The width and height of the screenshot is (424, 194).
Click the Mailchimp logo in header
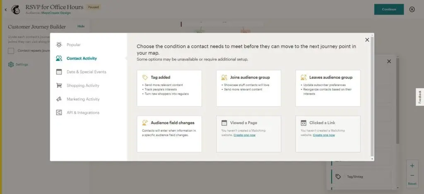16,9
